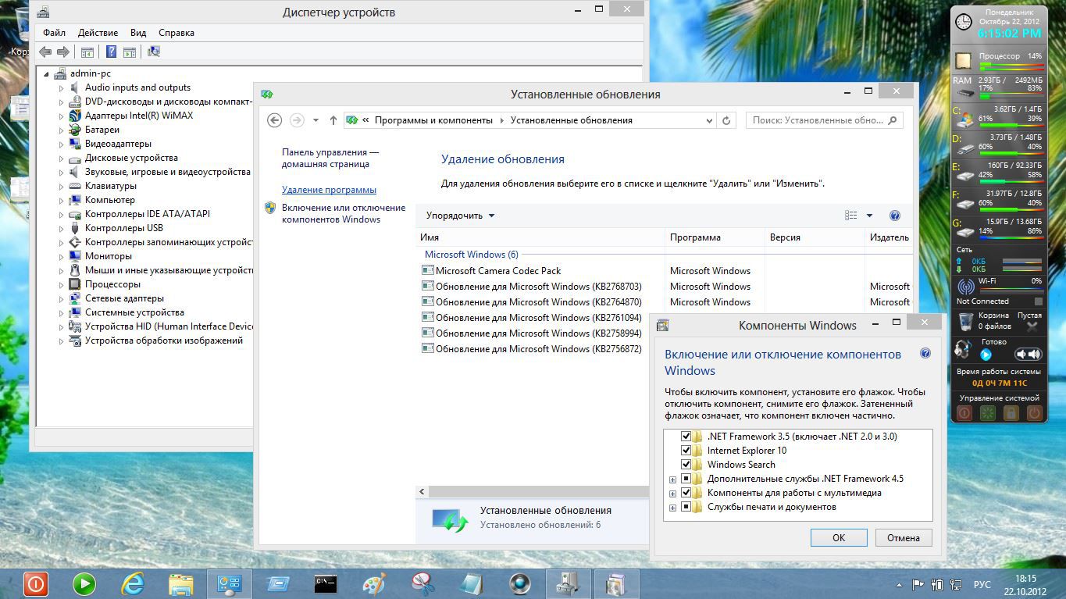
Task: Sort updates by the Имя column header
Action: pyautogui.click(x=540, y=237)
